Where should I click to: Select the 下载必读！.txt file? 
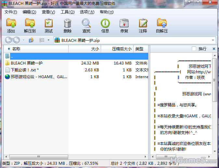coord(25,70)
